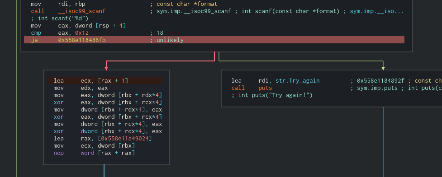
Task: Select 'mov eax, dword [rsp + 4]' line
Action: 78,26
